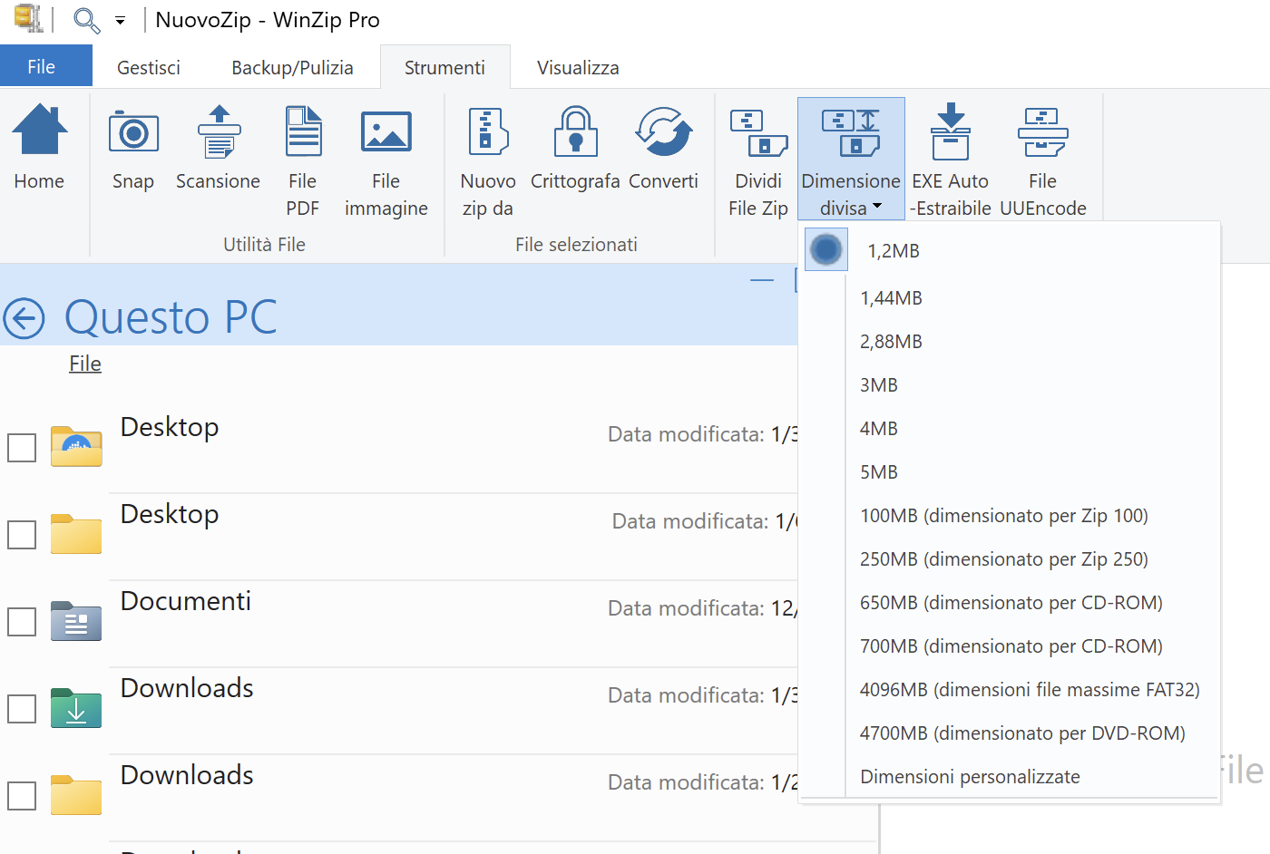Switch to the Gestisci tab
This screenshot has width=1270, height=854.
click(x=149, y=67)
